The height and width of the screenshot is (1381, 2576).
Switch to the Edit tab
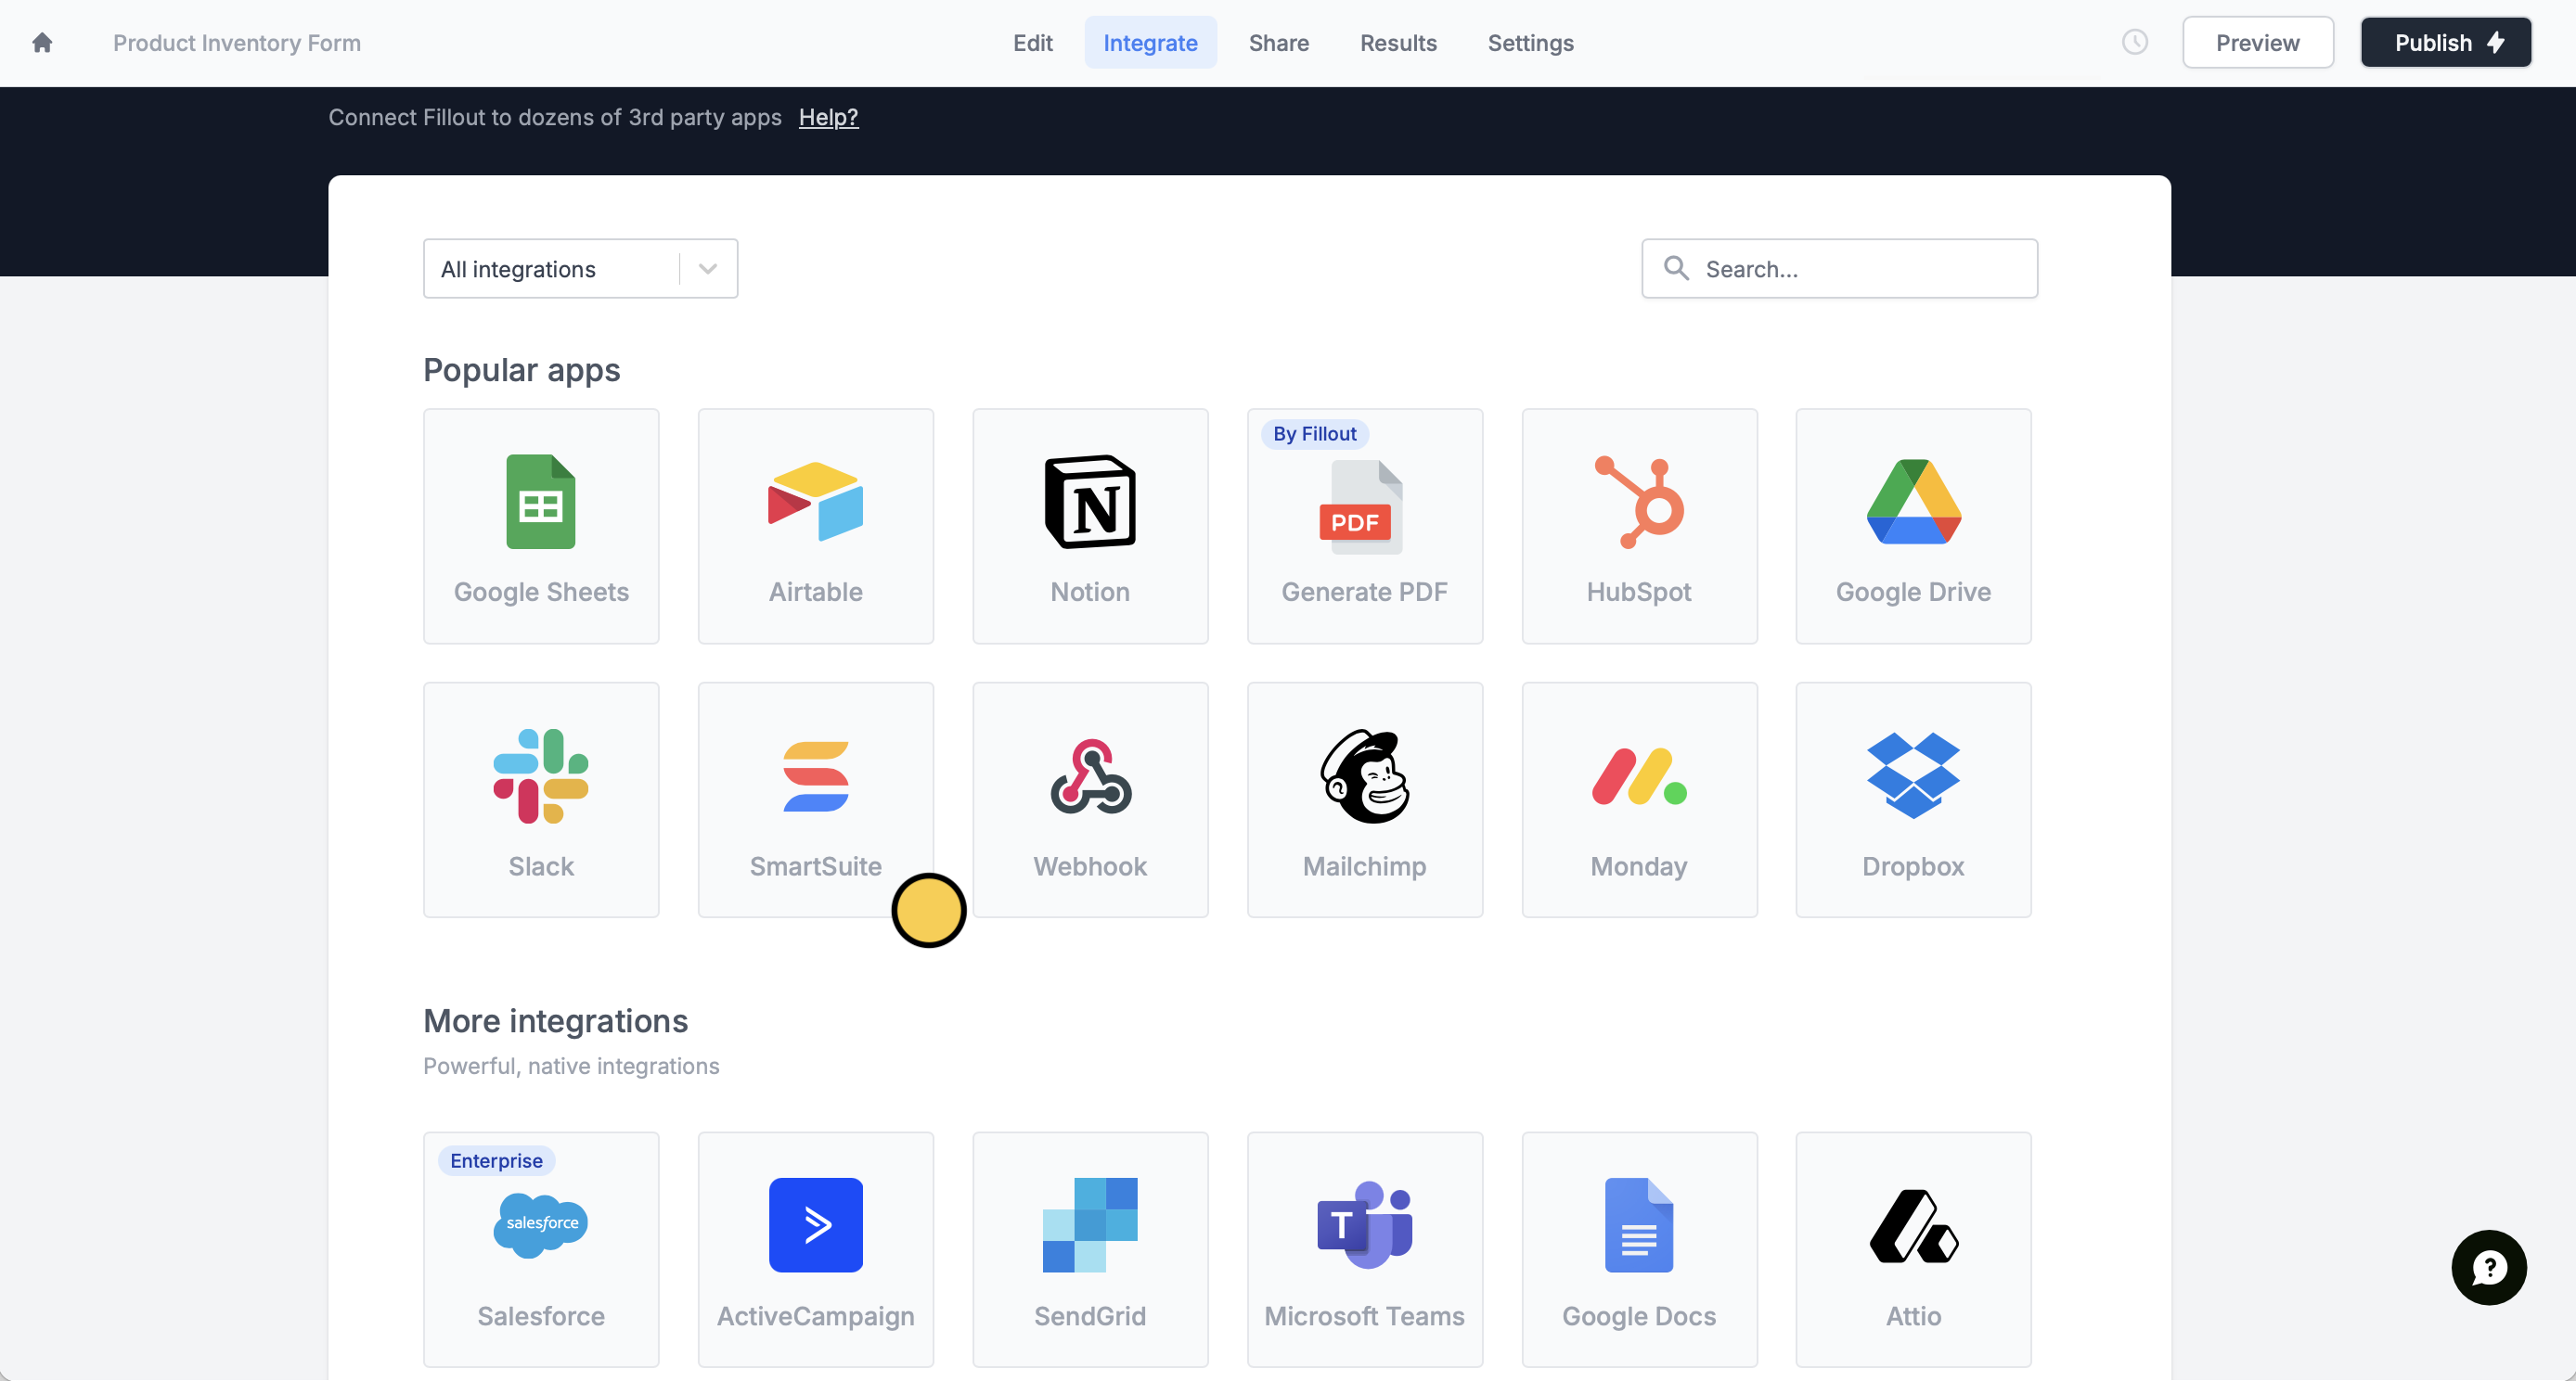click(x=1032, y=43)
